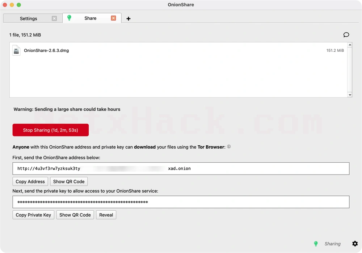
Task: Minimize the OnionShare window
Action: 12,5
